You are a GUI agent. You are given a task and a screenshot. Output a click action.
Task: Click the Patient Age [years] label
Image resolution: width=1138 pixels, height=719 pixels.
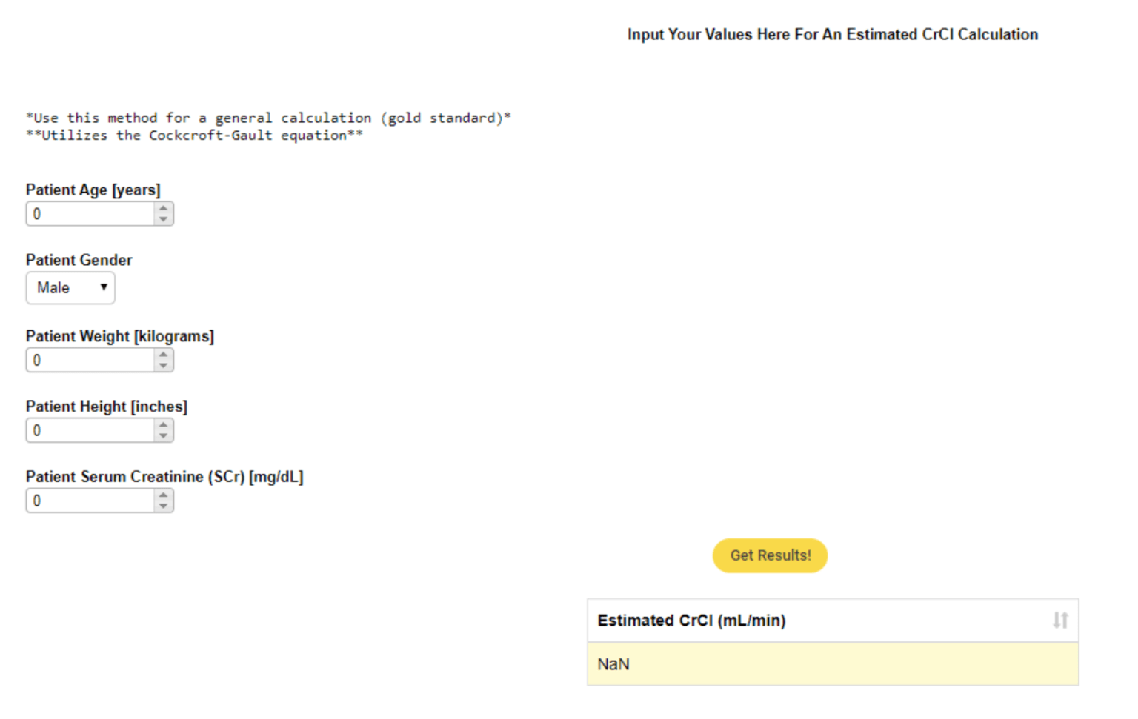tap(93, 190)
